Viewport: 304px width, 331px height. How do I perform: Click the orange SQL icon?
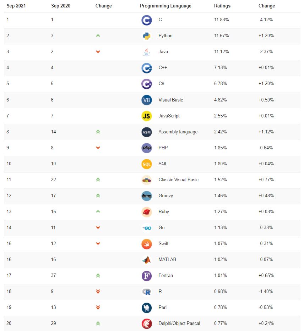click(x=146, y=164)
